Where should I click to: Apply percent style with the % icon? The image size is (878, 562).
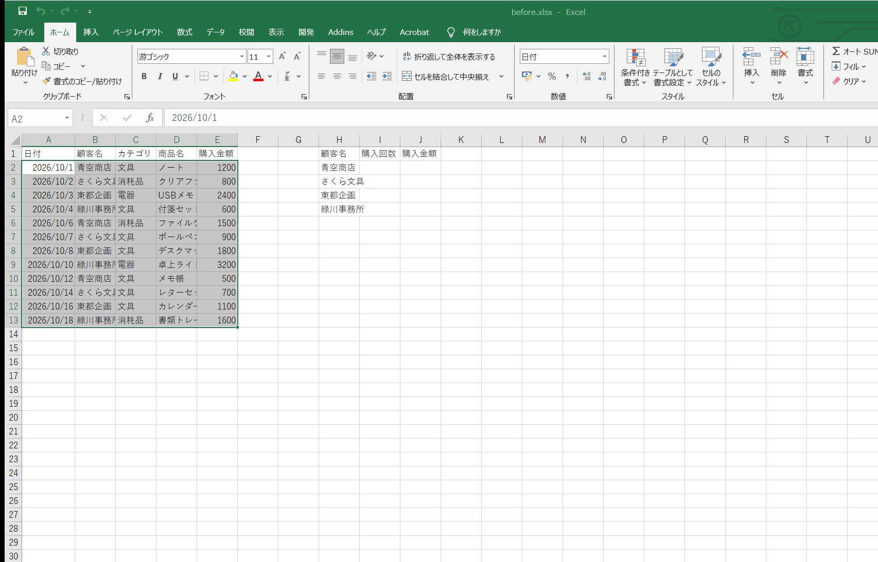pyautogui.click(x=552, y=76)
